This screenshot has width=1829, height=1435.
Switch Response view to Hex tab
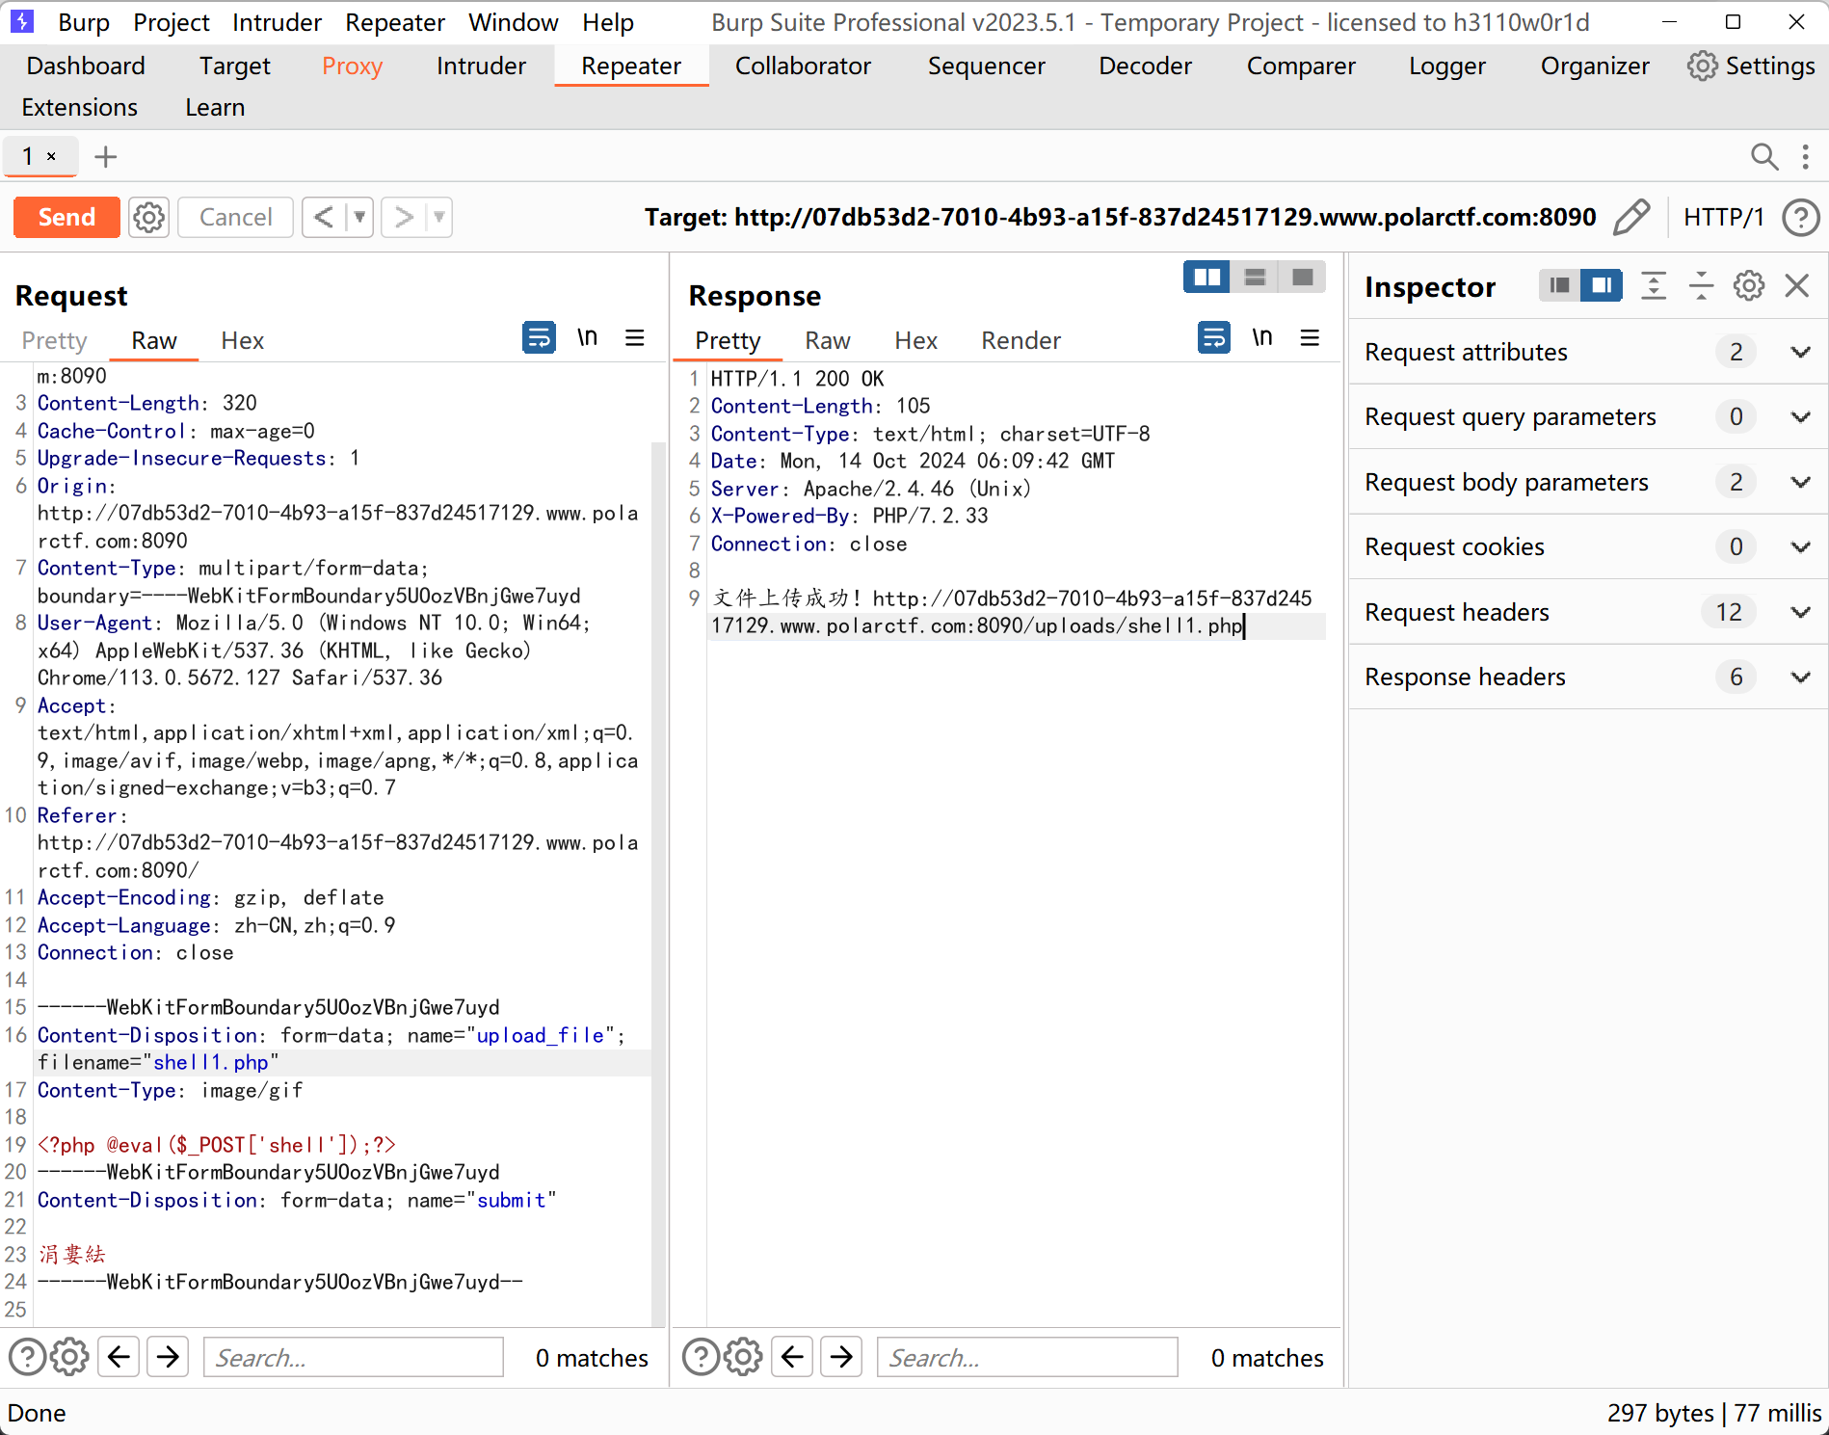coord(915,340)
